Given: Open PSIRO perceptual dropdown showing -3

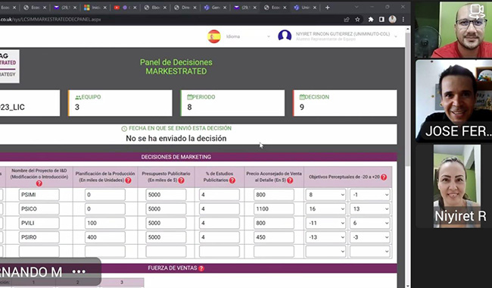Looking at the screenshot, I should [x=370, y=237].
